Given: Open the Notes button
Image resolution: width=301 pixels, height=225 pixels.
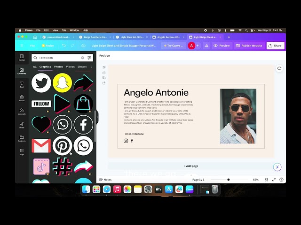Looking at the screenshot, I should tap(105, 180).
